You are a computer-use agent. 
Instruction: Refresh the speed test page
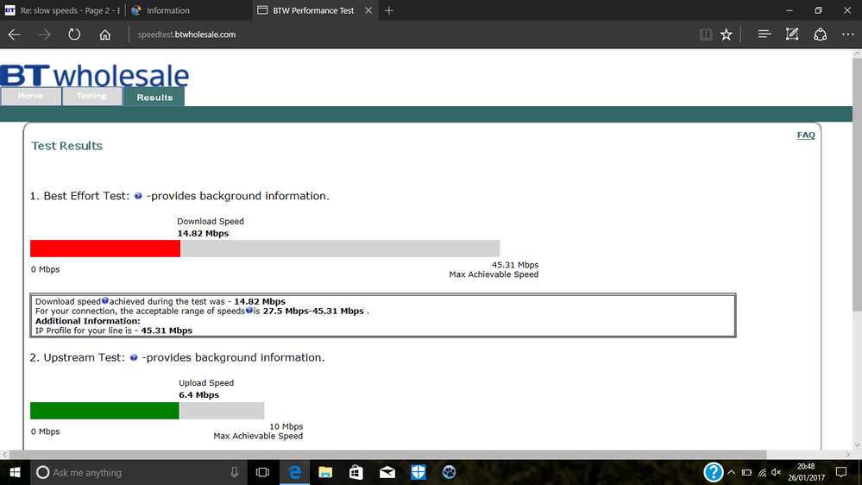point(74,35)
